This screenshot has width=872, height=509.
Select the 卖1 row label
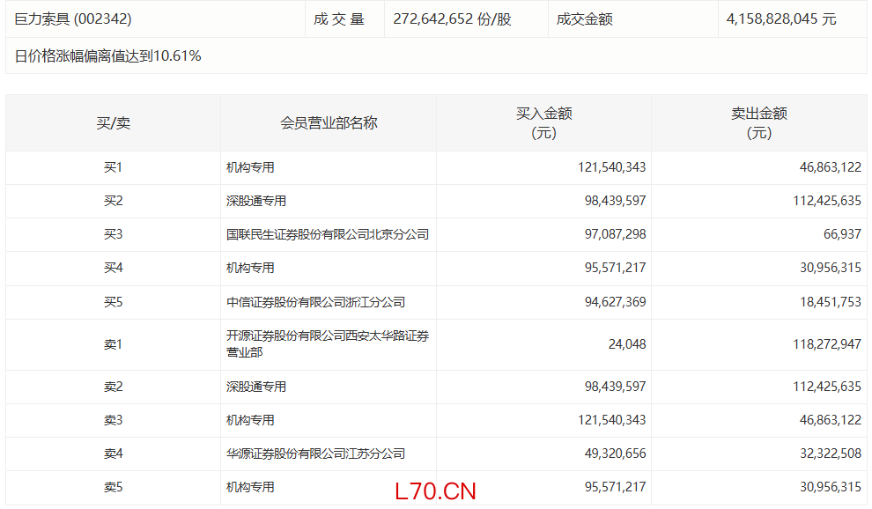[x=113, y=344]
